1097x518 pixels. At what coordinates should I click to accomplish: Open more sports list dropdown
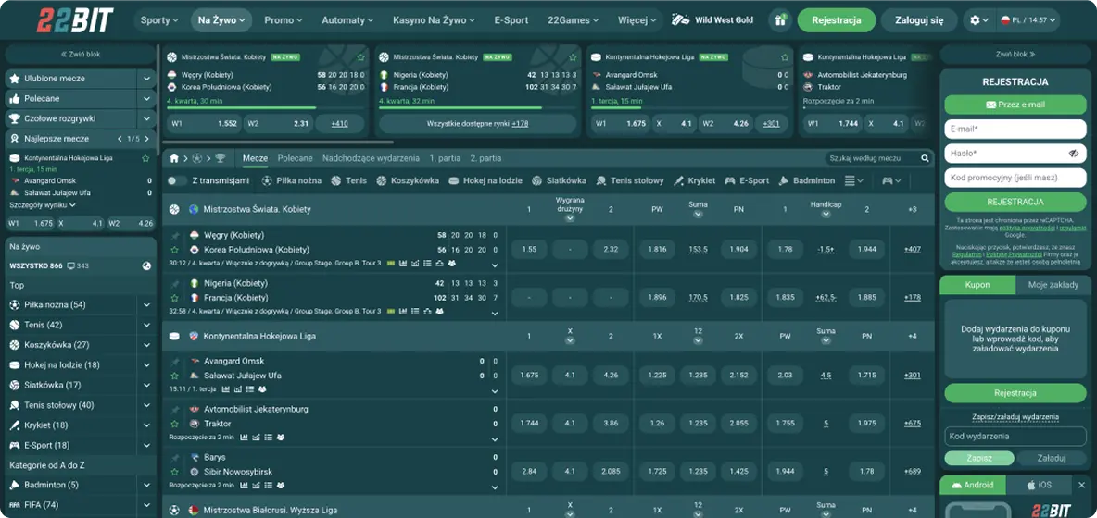click(853, 180)
